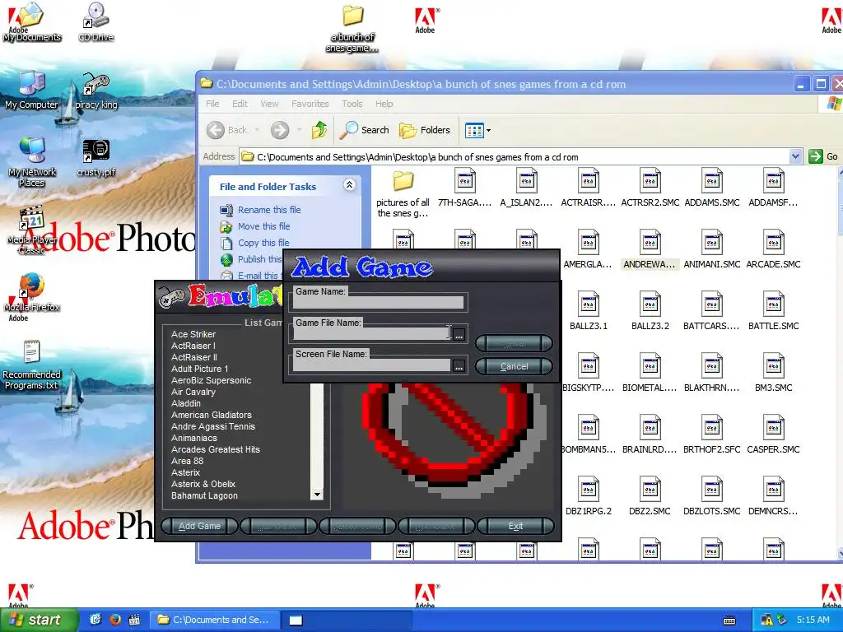This screenshot has width=843, height=632.
Task: Select the ADDAMS.SMC file
Action: (712, 188)
